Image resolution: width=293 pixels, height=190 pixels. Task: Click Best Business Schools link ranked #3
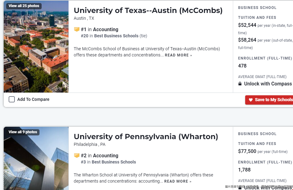pyautogui.click(x=114, y=162)
